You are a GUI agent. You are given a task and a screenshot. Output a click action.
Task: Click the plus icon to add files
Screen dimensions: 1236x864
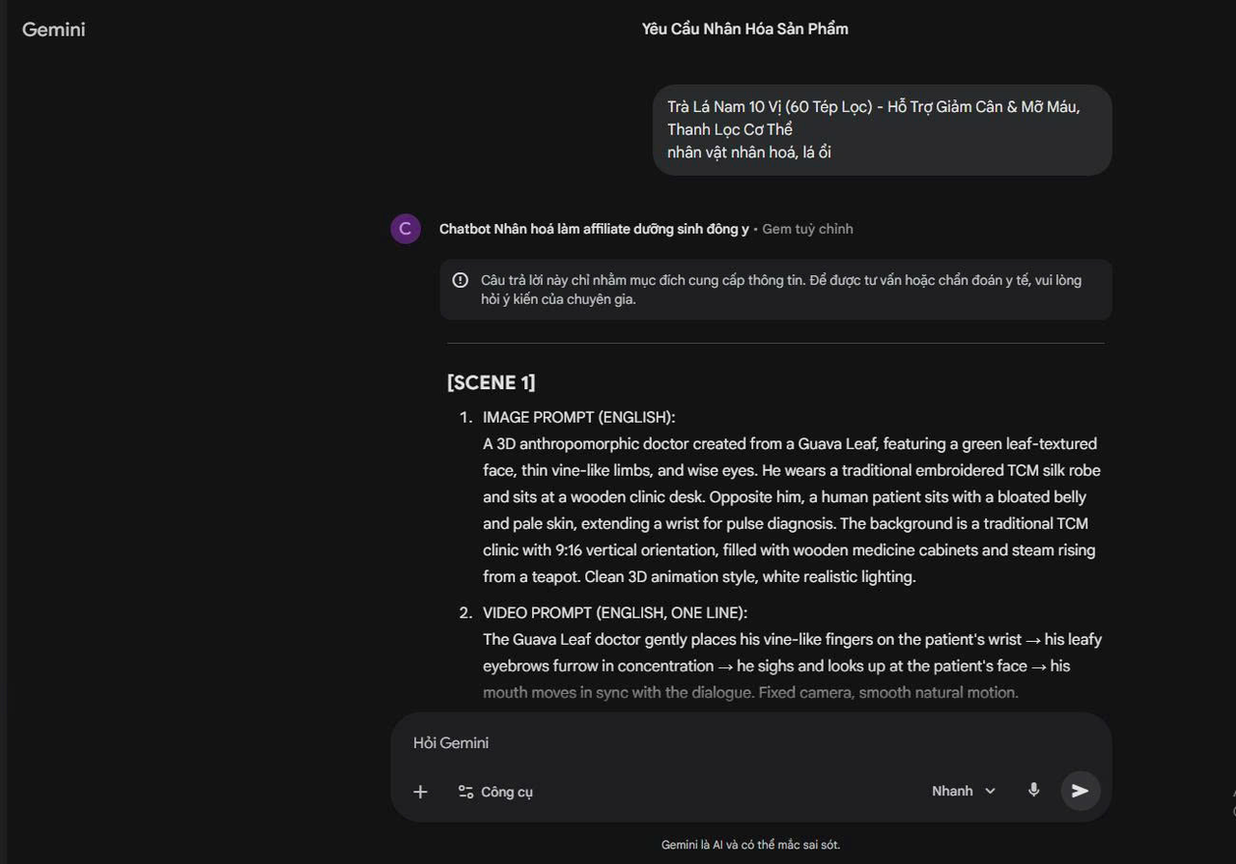click(x=420, y=792)
